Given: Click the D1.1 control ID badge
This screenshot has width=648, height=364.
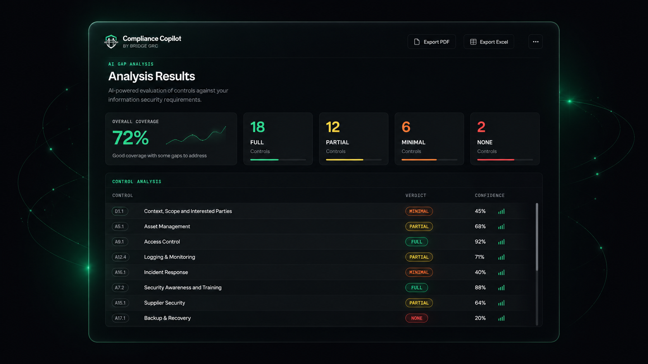Looking at the screenshot, I should pos(120,211).
